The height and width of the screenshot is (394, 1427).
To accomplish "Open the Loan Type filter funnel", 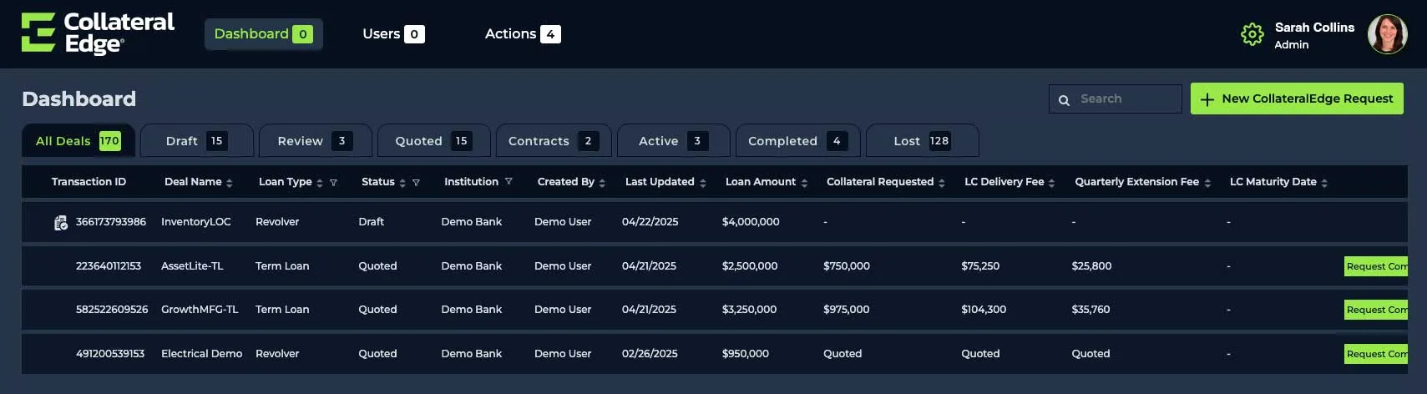I will coord(333,183).
